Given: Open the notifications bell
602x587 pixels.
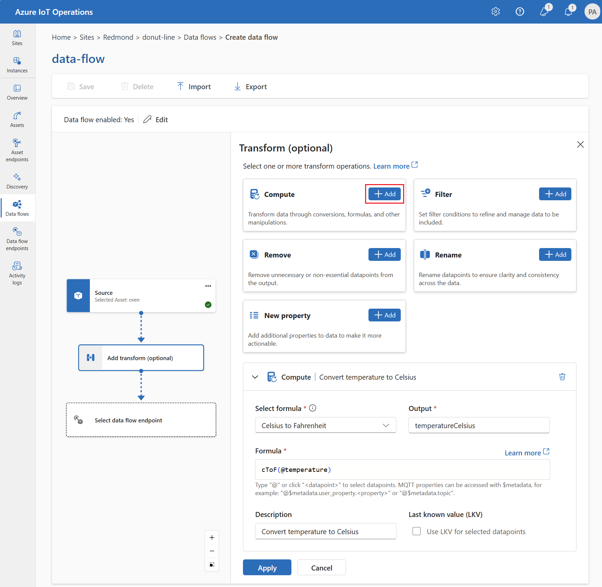Looking at the screenshot, I should pyautogui.click(x=569, y=11).
